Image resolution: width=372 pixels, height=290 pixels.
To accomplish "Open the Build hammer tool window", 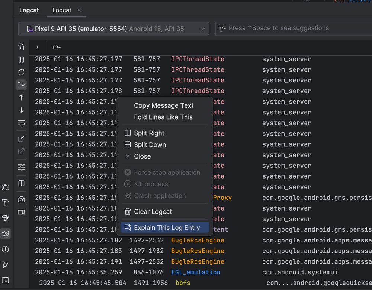I will [5, 203].
